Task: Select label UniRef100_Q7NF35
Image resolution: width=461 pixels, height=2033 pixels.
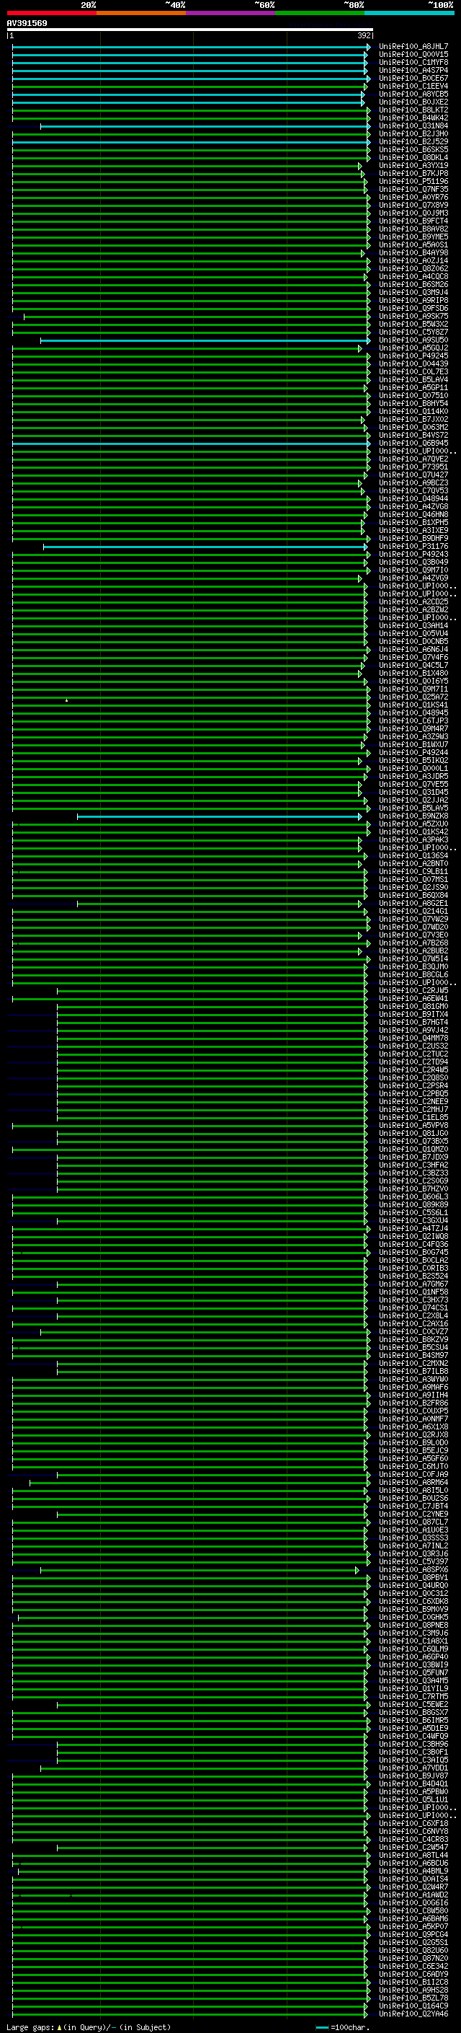Action: (413, 190)
